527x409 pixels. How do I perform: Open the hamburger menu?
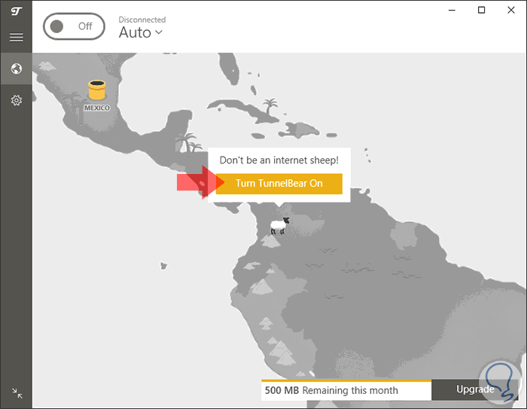pos(16,37)
